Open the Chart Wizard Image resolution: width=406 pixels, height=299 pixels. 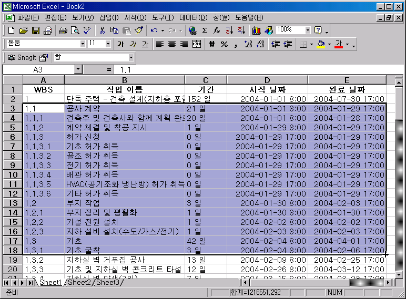tap(257, 30)
